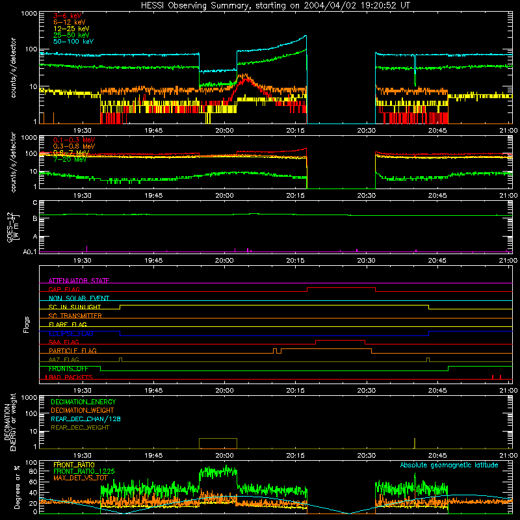Click the GAP_FLAG raised segment in flags plot
520x520 pixels.
point(341,288)
